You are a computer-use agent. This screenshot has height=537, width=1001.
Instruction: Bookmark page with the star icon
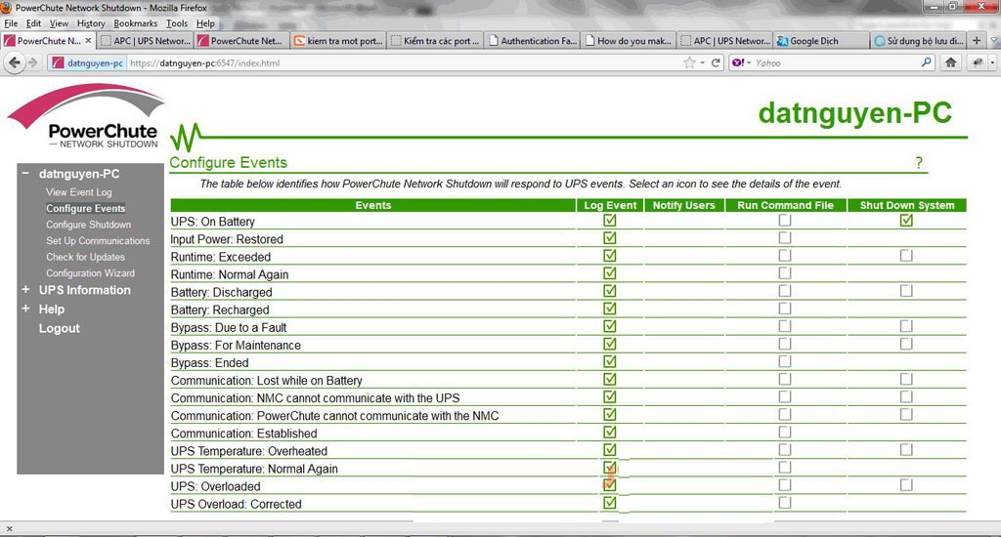tap(689, 62)
